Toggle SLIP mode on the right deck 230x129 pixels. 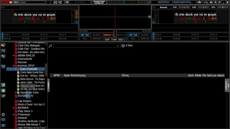coord(182,19)
